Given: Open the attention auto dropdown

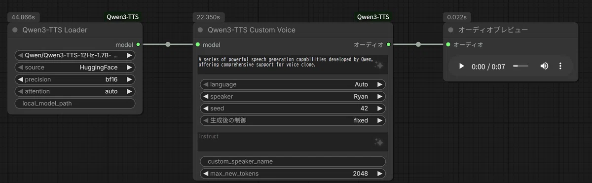Looking at the screenshot, I should (x=75, y=91).
